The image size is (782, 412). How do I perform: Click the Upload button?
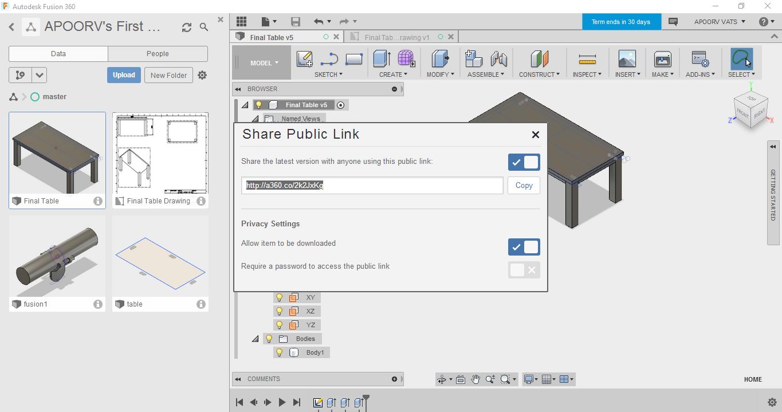(124, 75)
